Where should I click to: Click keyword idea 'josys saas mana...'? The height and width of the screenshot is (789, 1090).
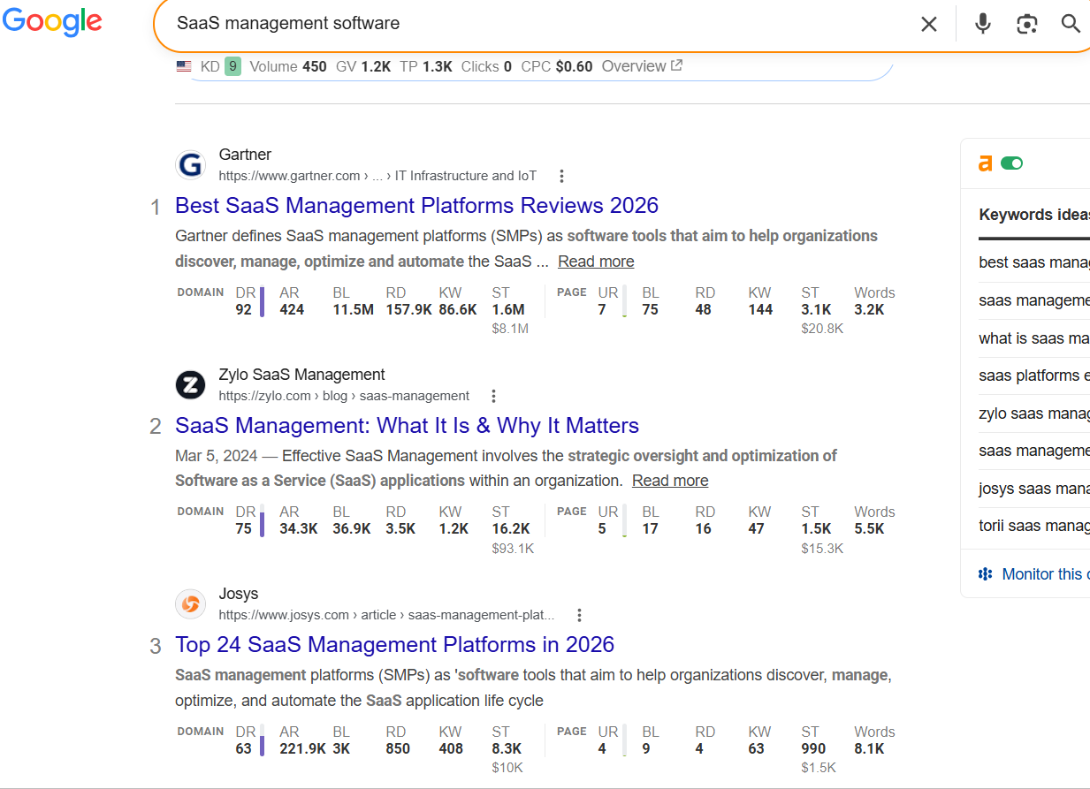coord(1034,489)
